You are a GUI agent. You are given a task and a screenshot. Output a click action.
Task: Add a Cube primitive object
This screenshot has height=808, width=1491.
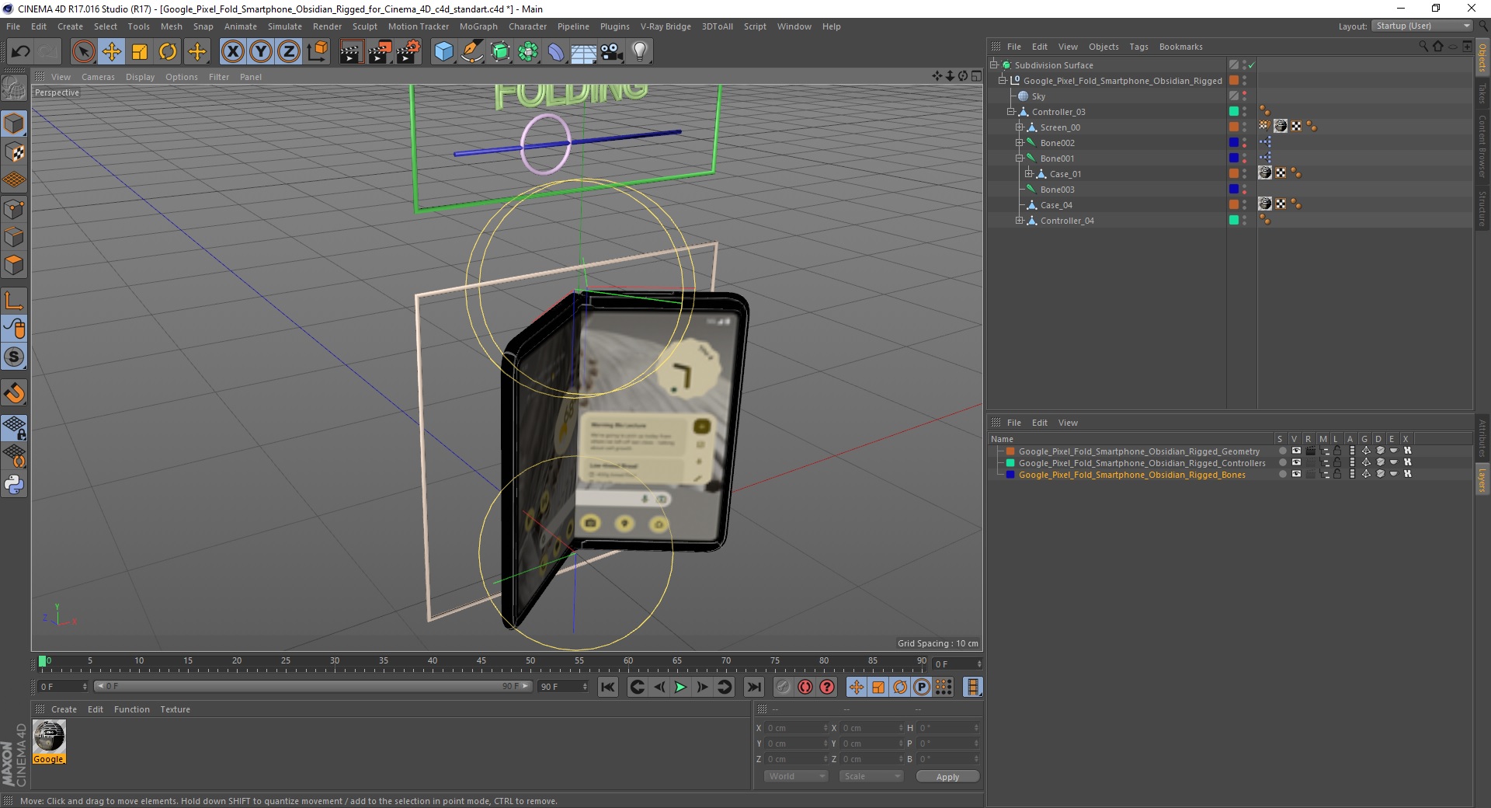click(443, 52)
